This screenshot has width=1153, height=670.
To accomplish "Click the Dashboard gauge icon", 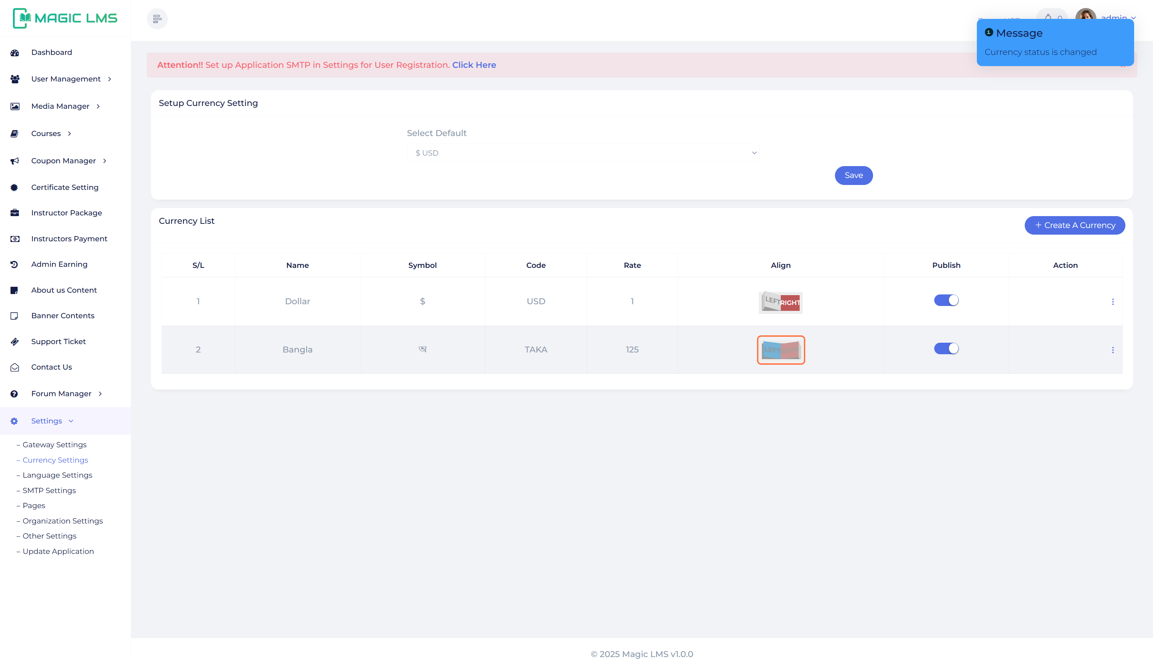I will [x=15, y=53].
